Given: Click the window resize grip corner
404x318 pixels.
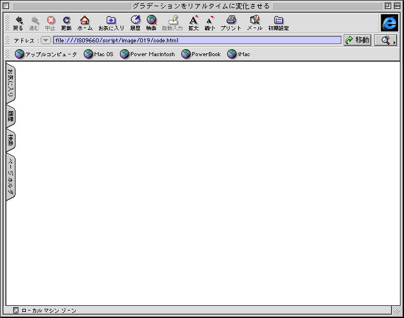Looking at the screenshot, I should [397, 311].
